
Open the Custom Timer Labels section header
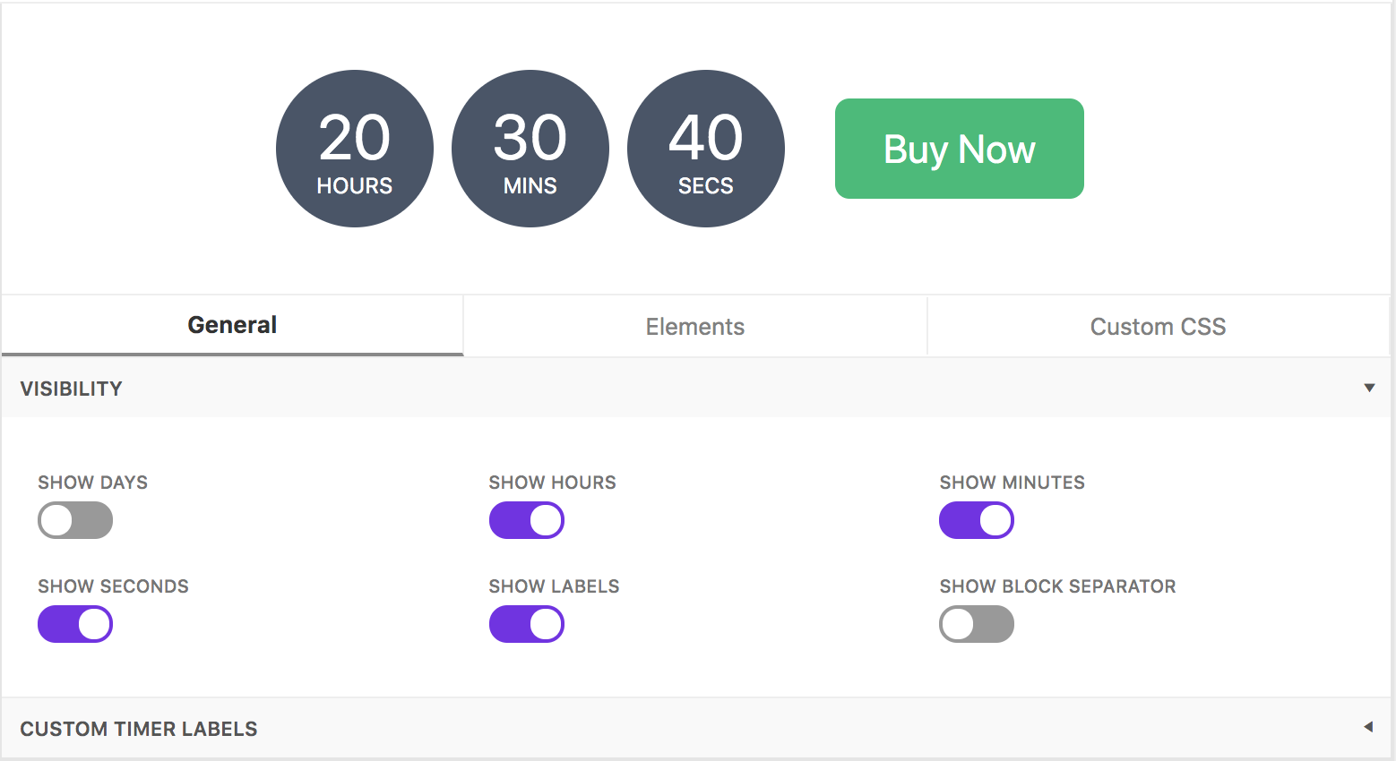point(139,729)
